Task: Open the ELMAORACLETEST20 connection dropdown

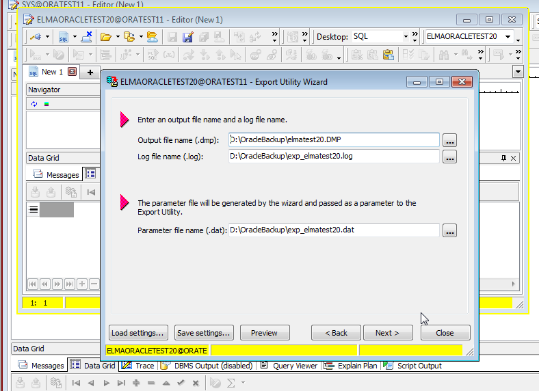Action: 471,36
